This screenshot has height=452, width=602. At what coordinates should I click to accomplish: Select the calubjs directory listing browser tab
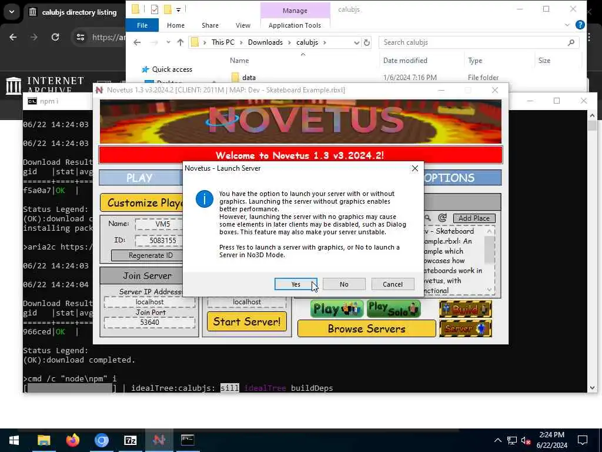(75, 12)
